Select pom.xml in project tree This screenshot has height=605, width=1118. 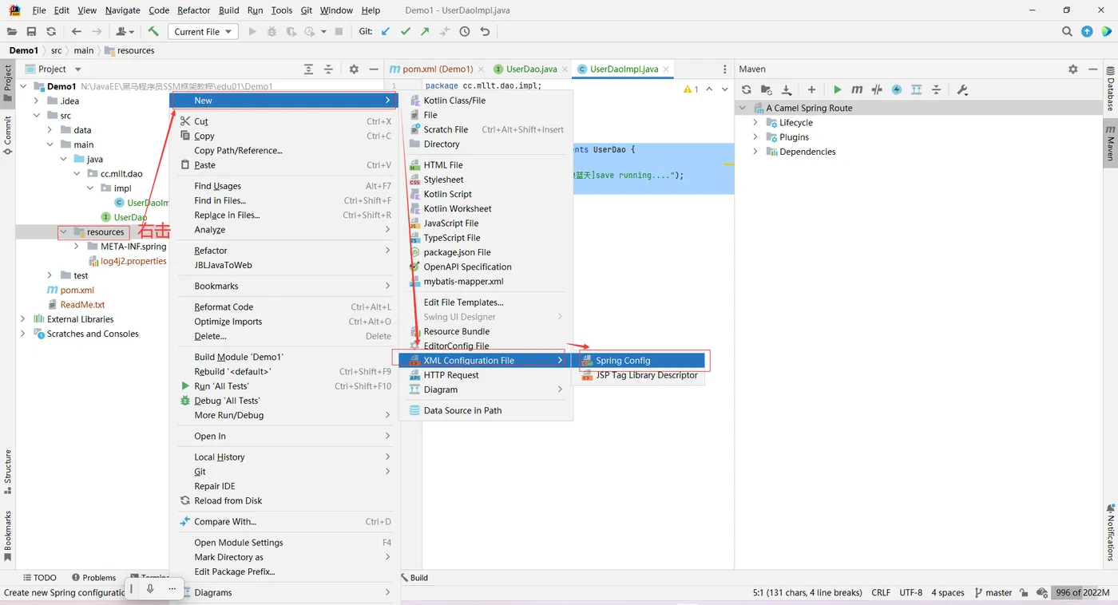point(77,291)
